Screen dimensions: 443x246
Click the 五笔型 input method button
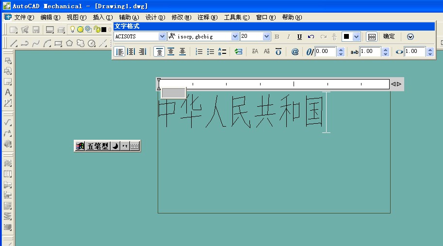pos(98,146)
